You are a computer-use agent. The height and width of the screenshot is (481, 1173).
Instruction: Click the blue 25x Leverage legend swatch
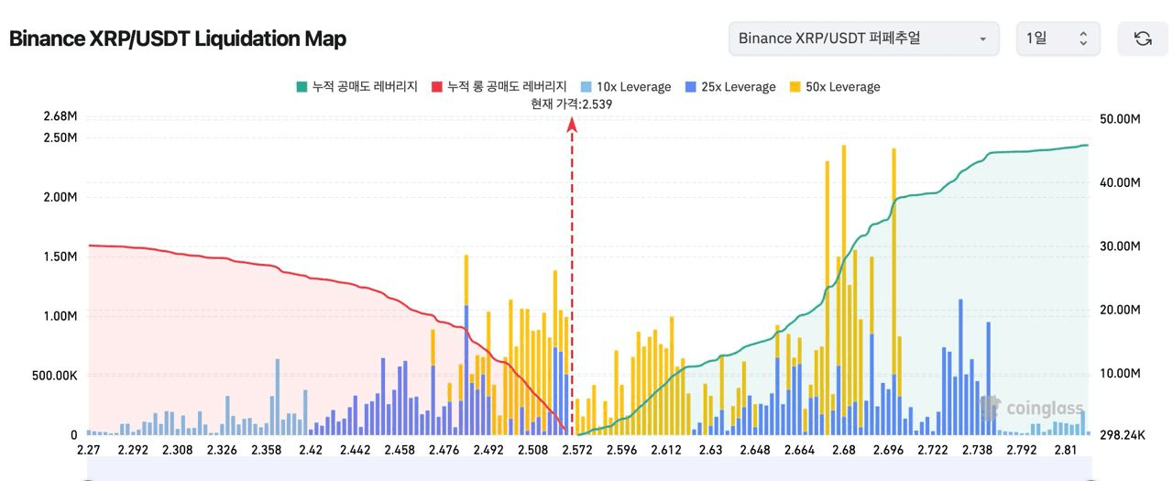[690, 87]
